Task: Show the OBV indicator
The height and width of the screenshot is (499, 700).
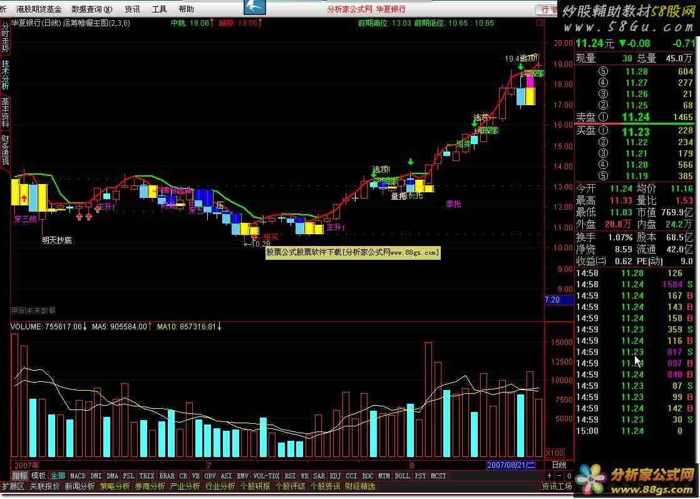Action: coord(210,476)
